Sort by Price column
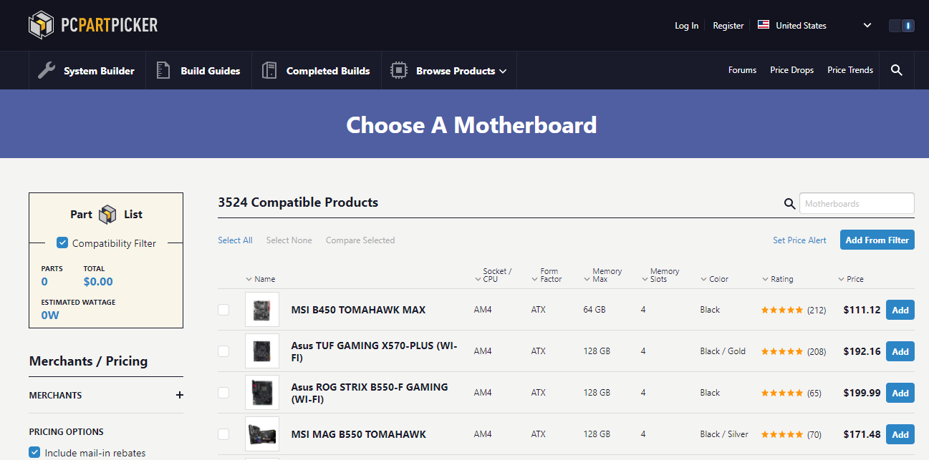This screenshot has width=929, height=460. pos(851,279)
